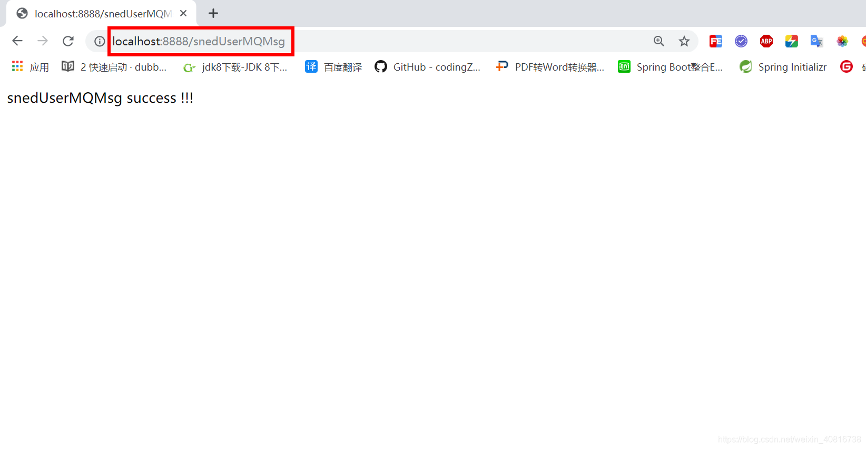Open a new tab with plus button
This screenshot has height=449, width=866.
click(213, 13)
